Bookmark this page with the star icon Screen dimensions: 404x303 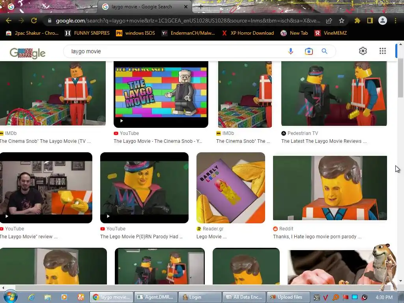point(342,21)
